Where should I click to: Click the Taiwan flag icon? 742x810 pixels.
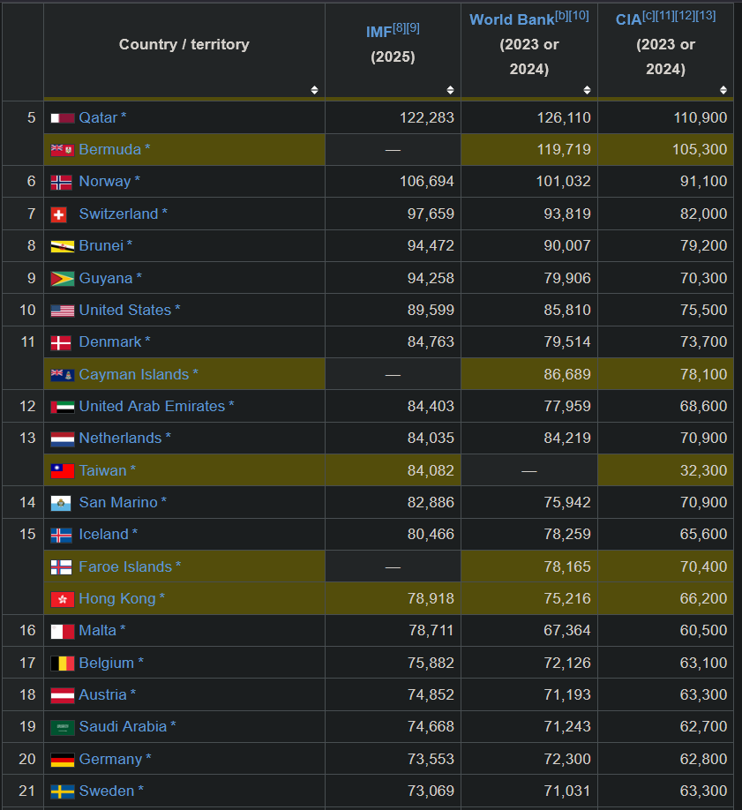pyautogui.click(x=63, y=471)
